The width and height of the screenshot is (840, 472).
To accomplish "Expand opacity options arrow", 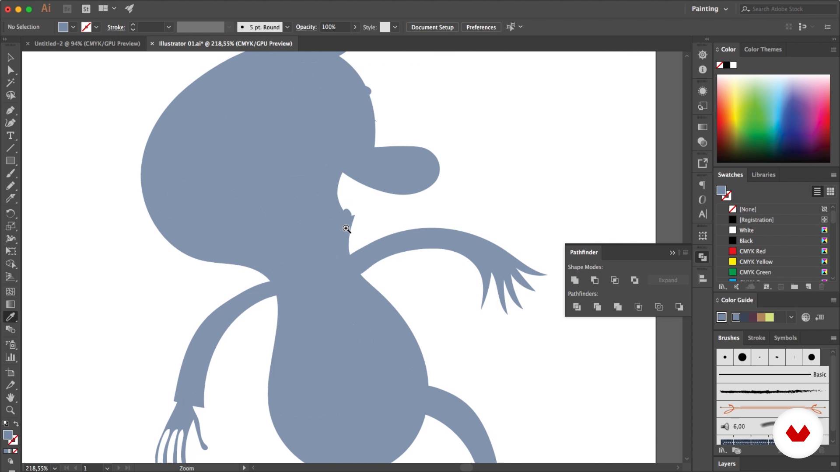I will click(355, 27).
